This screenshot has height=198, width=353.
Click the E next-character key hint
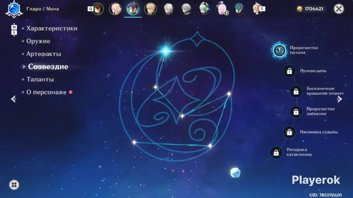point(262,9)
